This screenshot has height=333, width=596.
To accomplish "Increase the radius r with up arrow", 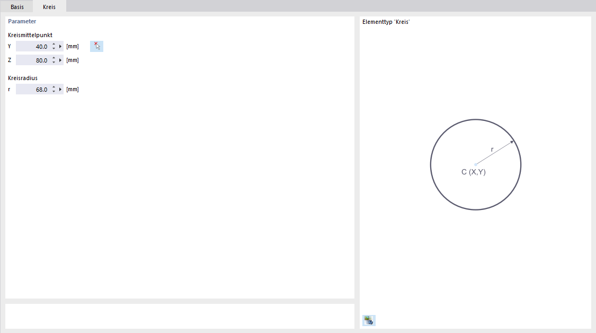I will pyautogui.click(x=54, y=87).
